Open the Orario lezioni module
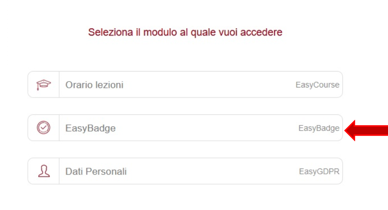 pyautogui.click(x=185, y=84)
